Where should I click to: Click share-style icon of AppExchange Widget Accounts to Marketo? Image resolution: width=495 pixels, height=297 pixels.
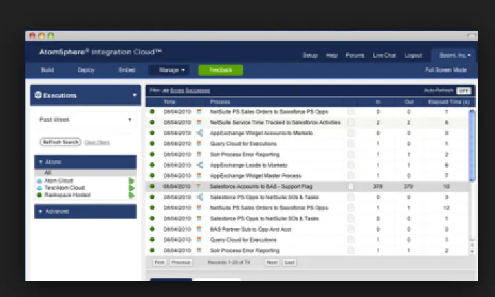[x=199, y=133]
